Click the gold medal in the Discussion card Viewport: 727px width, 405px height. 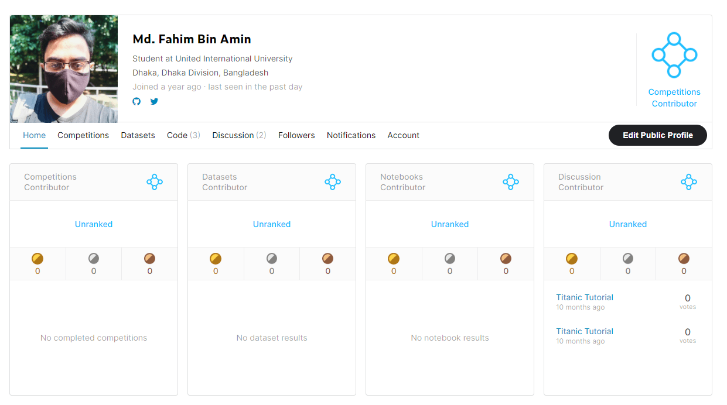[x=572, y=259]
